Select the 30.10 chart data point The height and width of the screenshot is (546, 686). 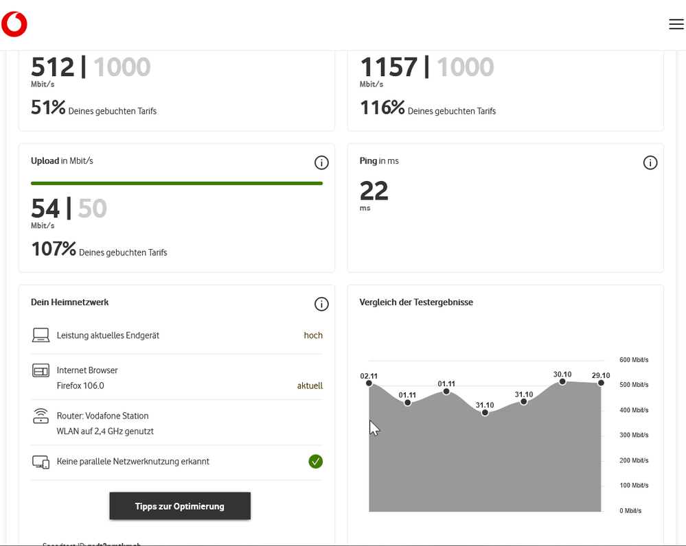tap(562, 381)
